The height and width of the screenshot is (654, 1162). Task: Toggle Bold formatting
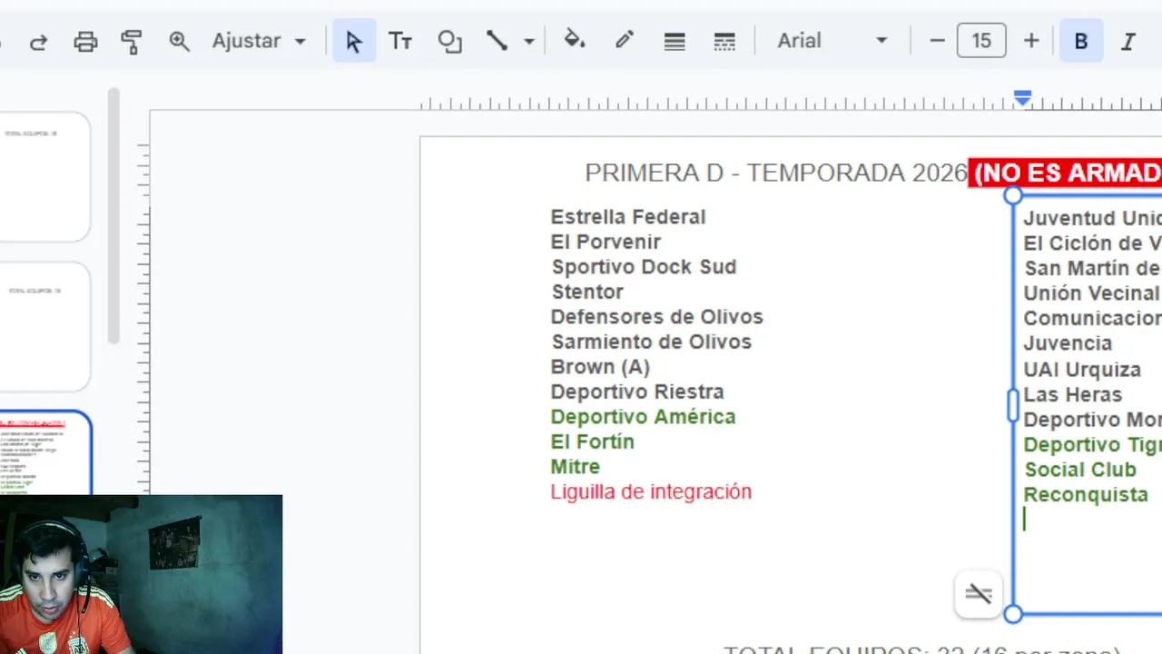[x=1081, y=41]
